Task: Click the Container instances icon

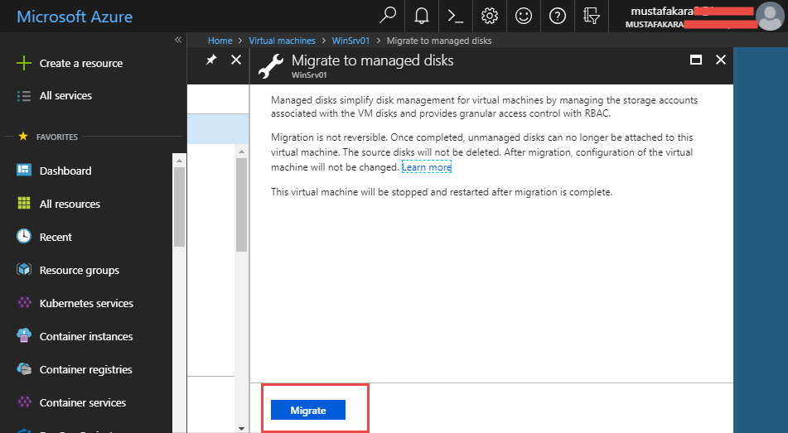Action: (x=24, y=335)
